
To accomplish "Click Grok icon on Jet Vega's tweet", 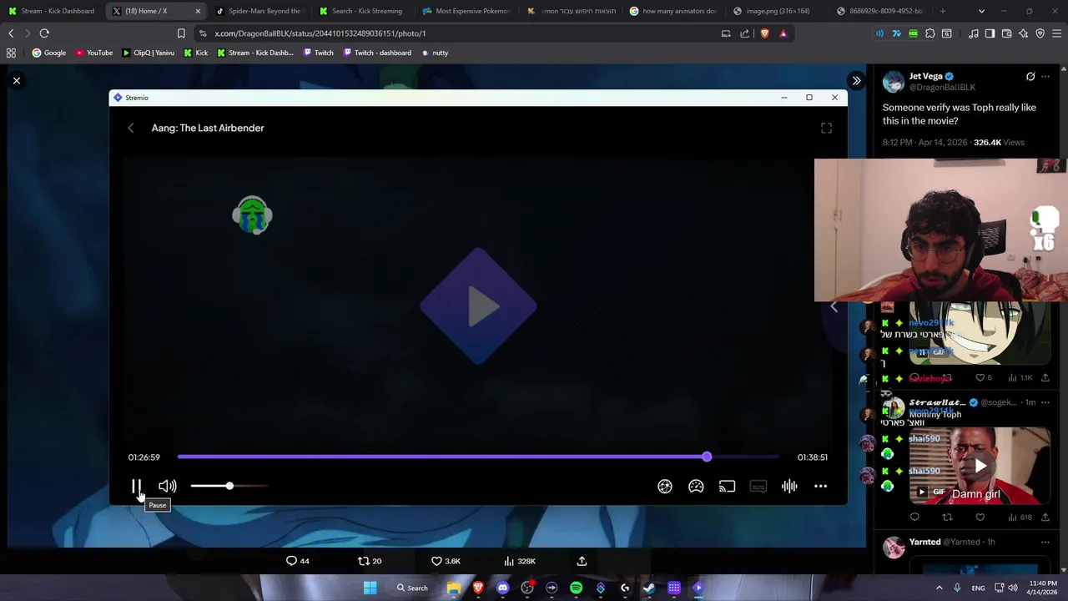I will coord(1030,77).
